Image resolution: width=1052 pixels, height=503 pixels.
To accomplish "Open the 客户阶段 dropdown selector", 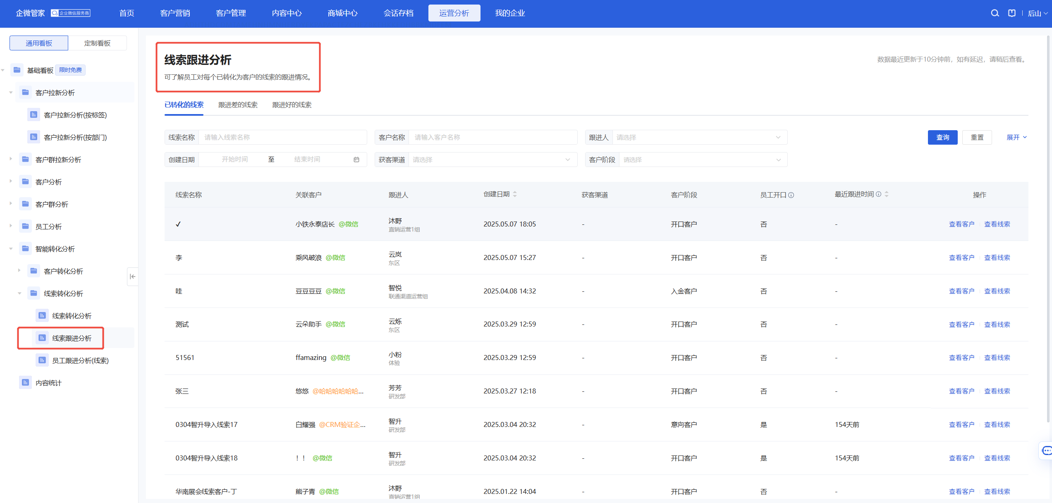I will [x=703, y=160].
